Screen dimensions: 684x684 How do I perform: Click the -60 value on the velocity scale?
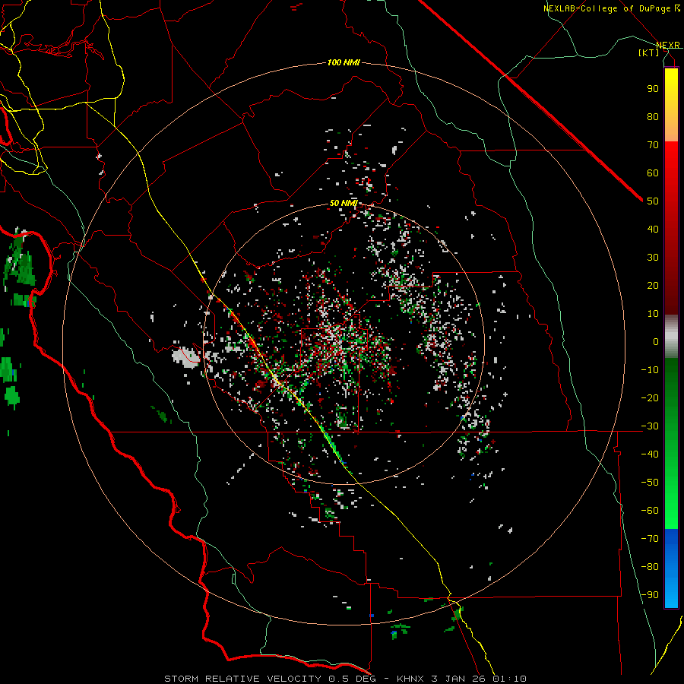pos(650,511)
